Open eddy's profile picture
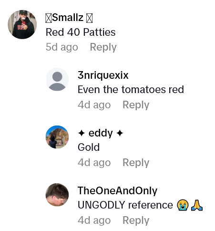Image resolution: width=215 pixels, height=231 pixels. coord(57,137)
